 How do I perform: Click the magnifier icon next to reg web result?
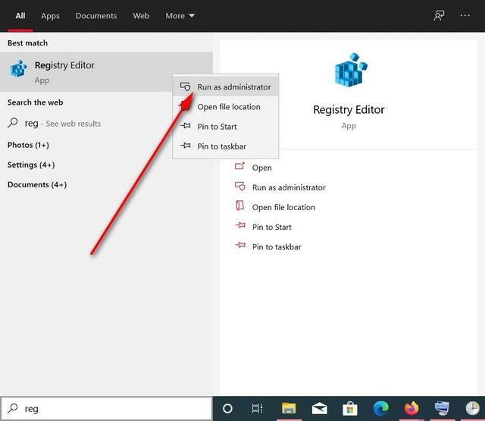coord(13,123)
